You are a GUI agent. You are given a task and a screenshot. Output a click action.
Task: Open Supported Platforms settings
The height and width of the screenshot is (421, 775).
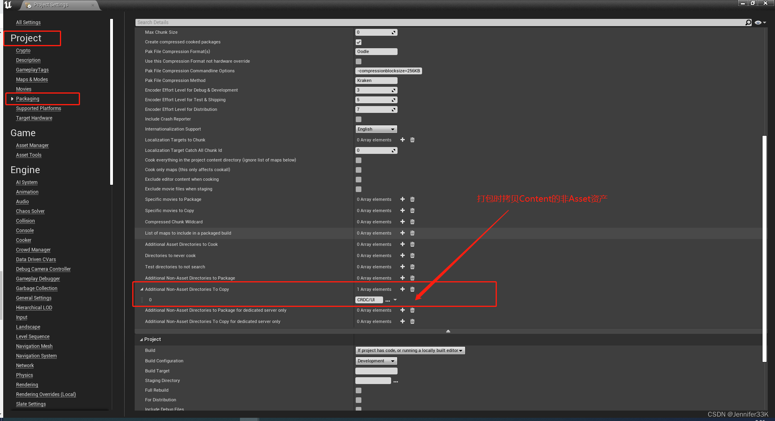coord(39,108)
